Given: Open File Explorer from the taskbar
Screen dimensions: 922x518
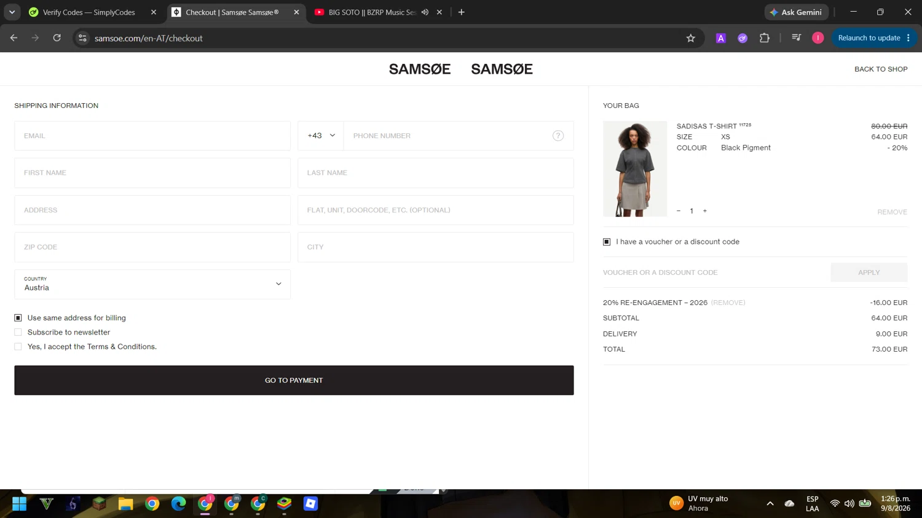Looking at the screenshot, I should 125,504.
